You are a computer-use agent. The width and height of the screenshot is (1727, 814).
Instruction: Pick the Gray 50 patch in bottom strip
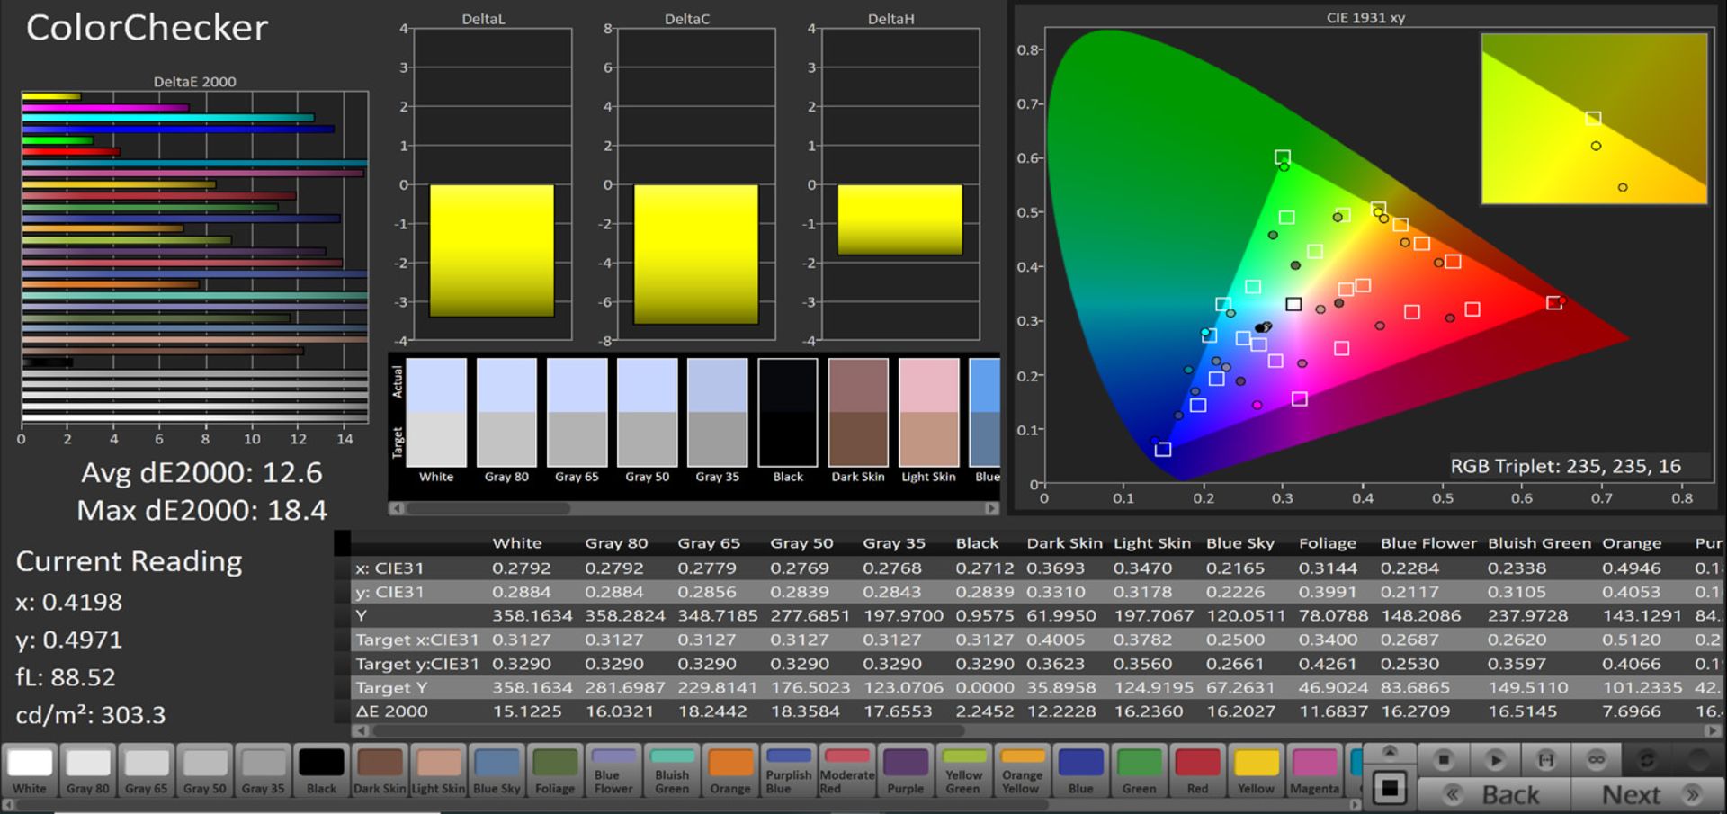point(204,771)
